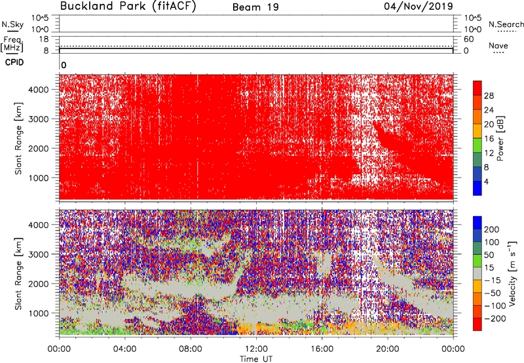524x363 pixels.
Task: Click the 'N.Search' legend label
Action: pos(506,24)
